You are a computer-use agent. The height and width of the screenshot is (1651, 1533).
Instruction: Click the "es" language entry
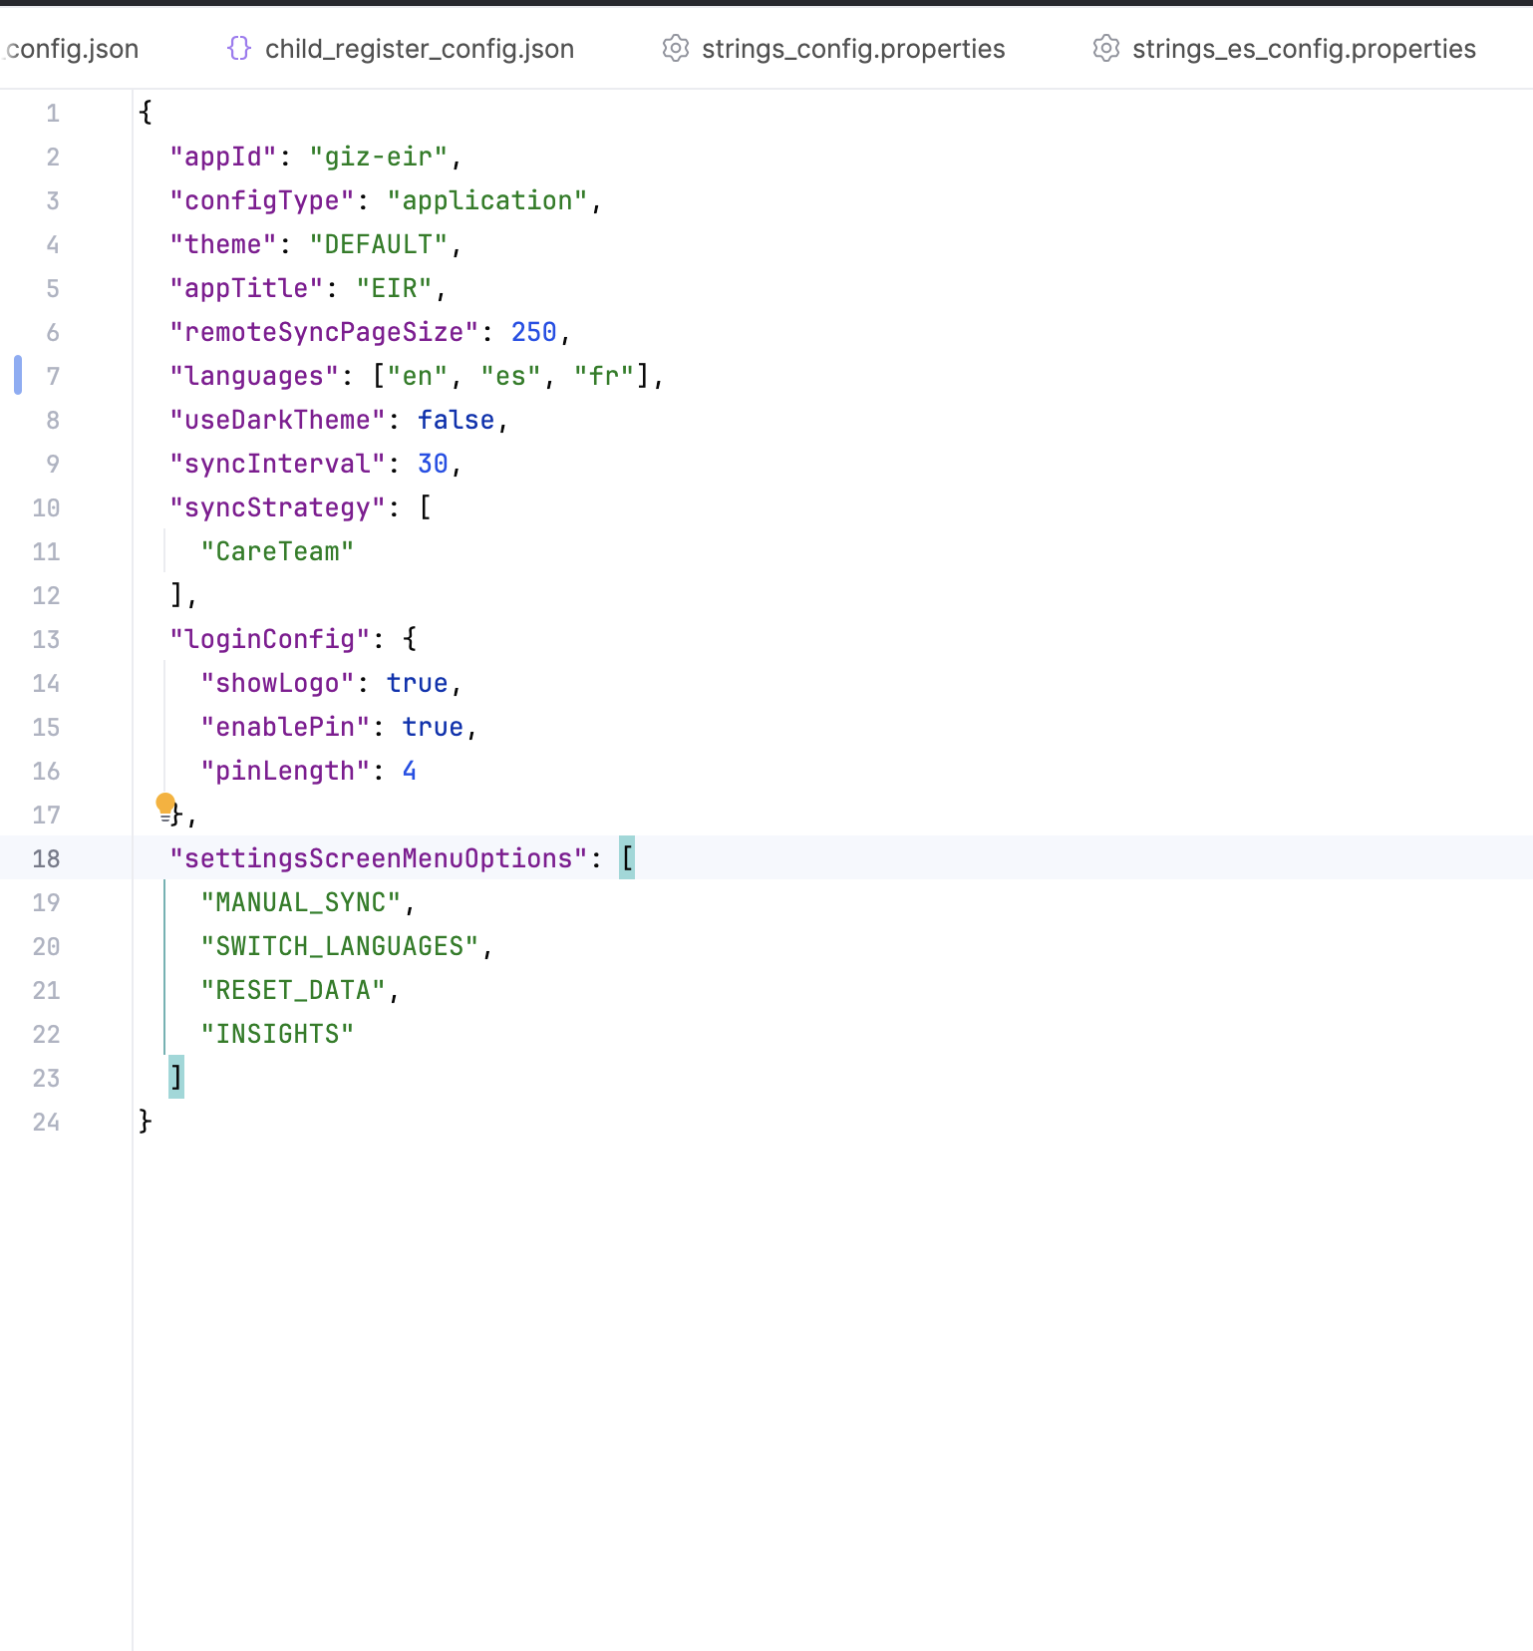[x=510, y=376]
